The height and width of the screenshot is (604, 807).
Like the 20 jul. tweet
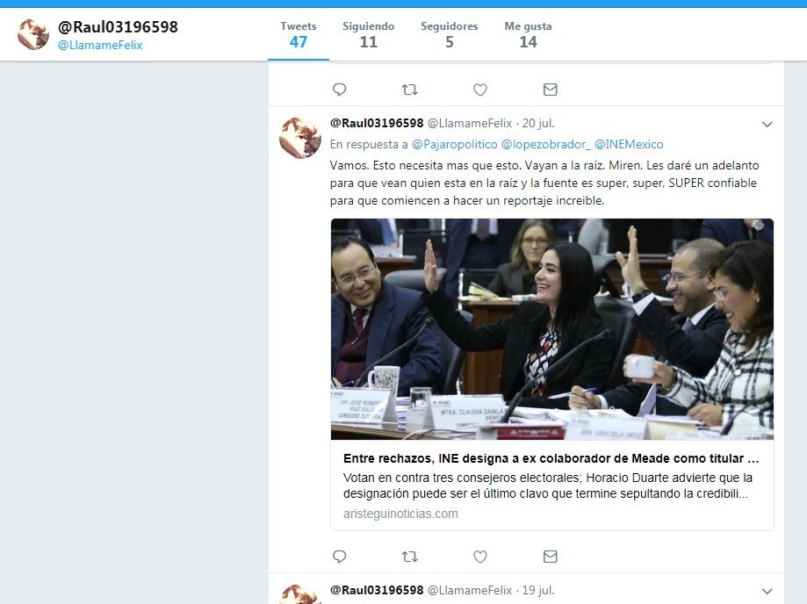[x=480, y=557]
